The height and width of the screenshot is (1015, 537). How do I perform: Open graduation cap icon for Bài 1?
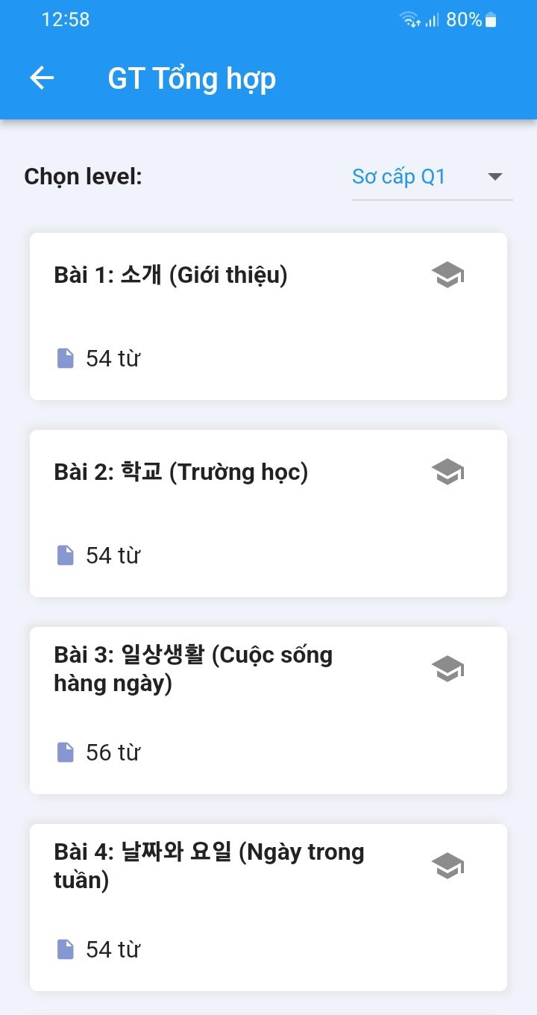click(x=447, y=275)
